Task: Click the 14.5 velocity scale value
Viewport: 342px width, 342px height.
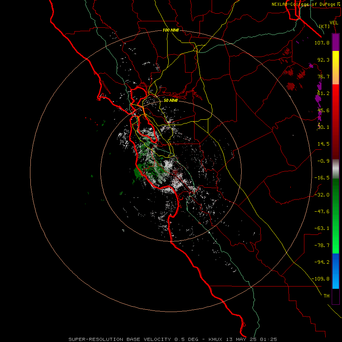Action: coord(323,144)
